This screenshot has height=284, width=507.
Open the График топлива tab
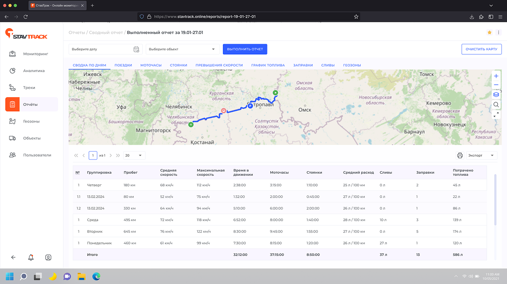[268, 65]
